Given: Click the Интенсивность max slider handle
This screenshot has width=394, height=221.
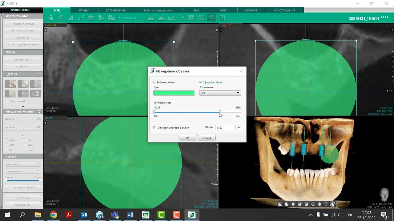Looking at the screenshot, I should [220, 112].
